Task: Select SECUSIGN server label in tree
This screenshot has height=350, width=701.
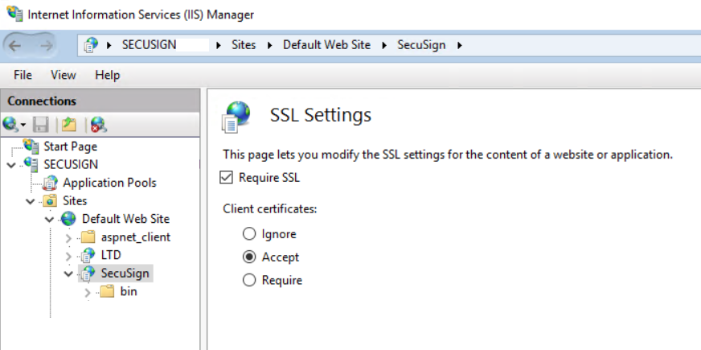Action: point(71,164)
